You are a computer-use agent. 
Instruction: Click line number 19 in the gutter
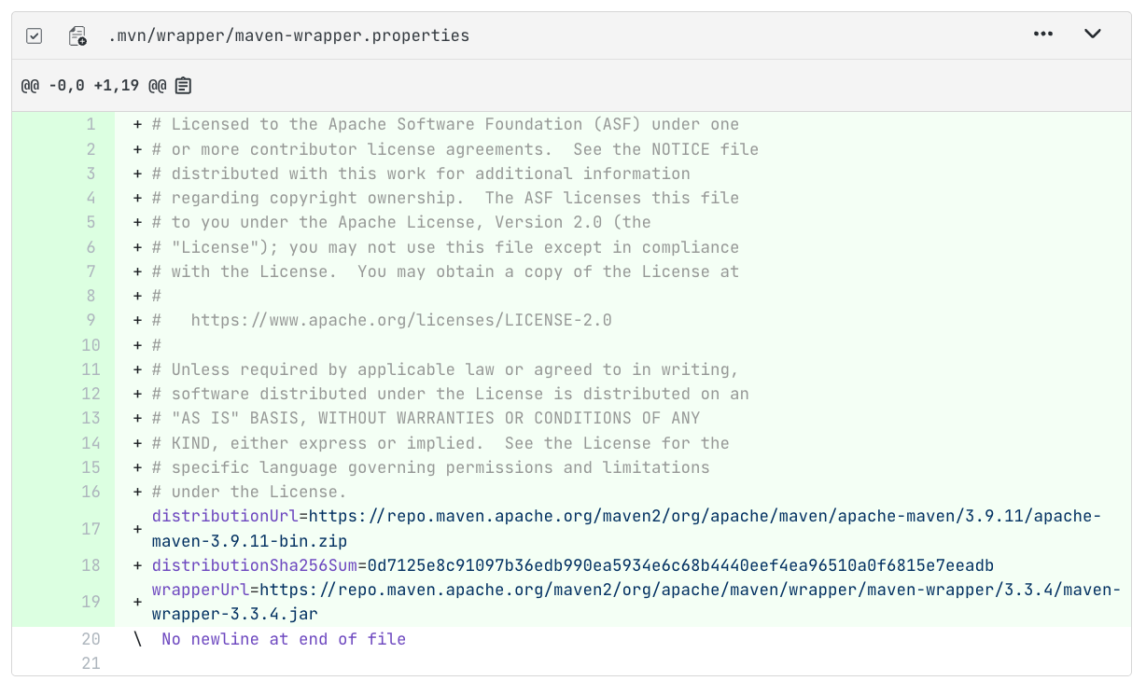click(91, 602)
